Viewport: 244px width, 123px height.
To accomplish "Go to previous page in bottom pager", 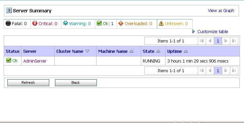I will pos(210,71).
